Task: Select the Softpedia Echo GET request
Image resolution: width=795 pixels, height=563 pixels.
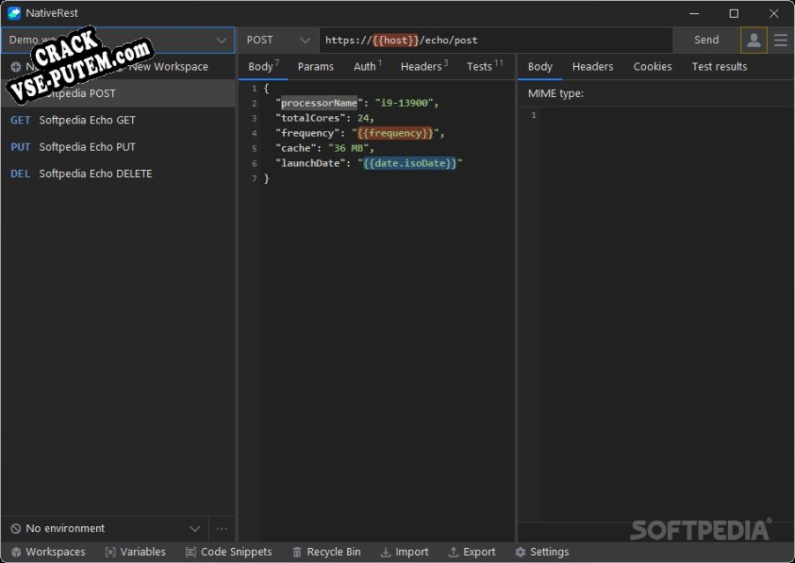Action: pos(86,120)
